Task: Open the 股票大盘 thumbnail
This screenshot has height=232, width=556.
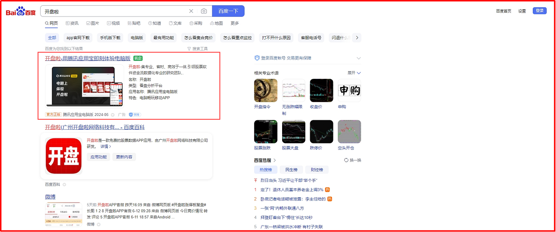Action: [x=294, y=131]
